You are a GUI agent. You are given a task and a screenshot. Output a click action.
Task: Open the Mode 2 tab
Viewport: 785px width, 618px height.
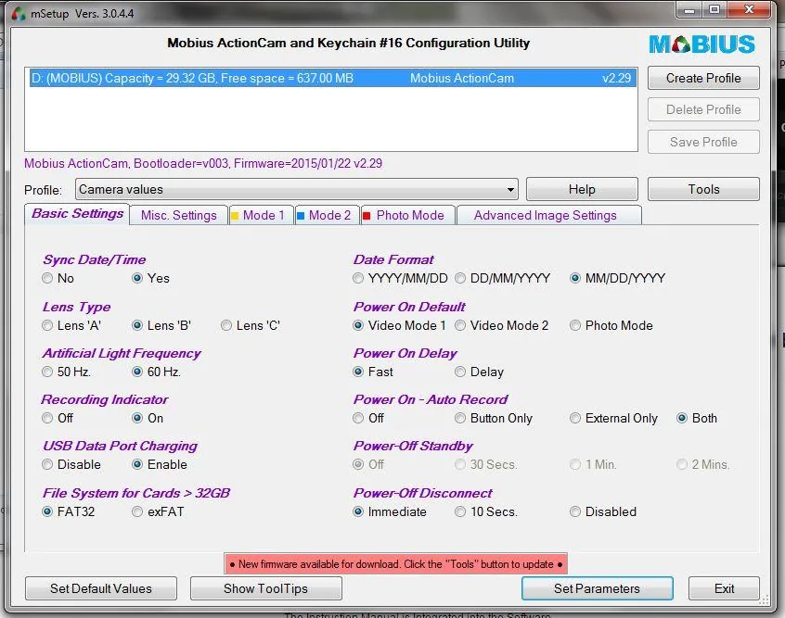(328, 216)
